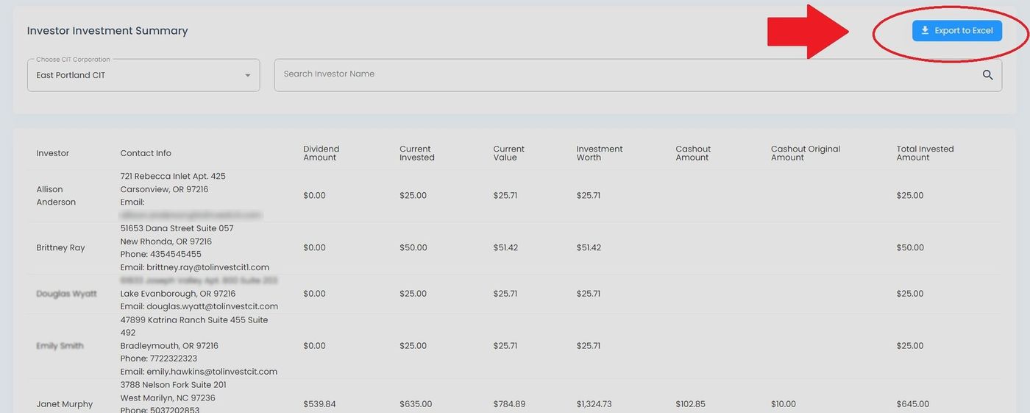Click the Current Value column header
Viewport: 1030px width, 413px height.
(x=508, y=153)
